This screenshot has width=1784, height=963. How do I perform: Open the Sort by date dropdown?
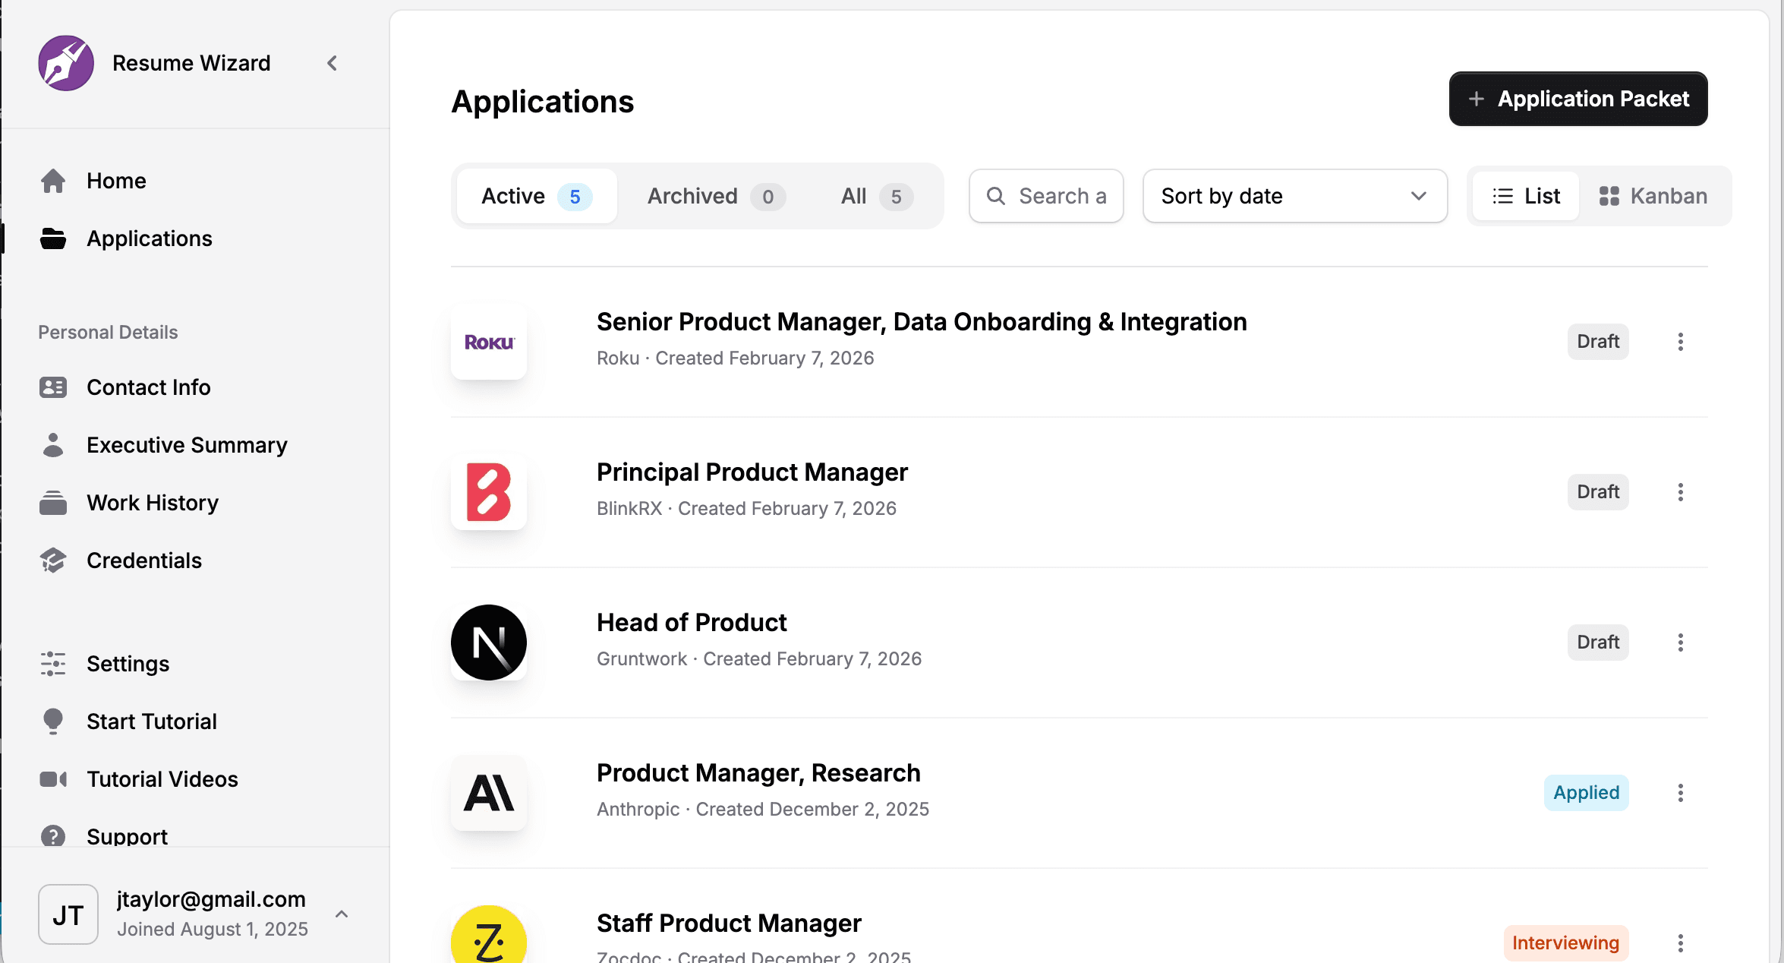pyautogui.click(x=1295, y=196)
